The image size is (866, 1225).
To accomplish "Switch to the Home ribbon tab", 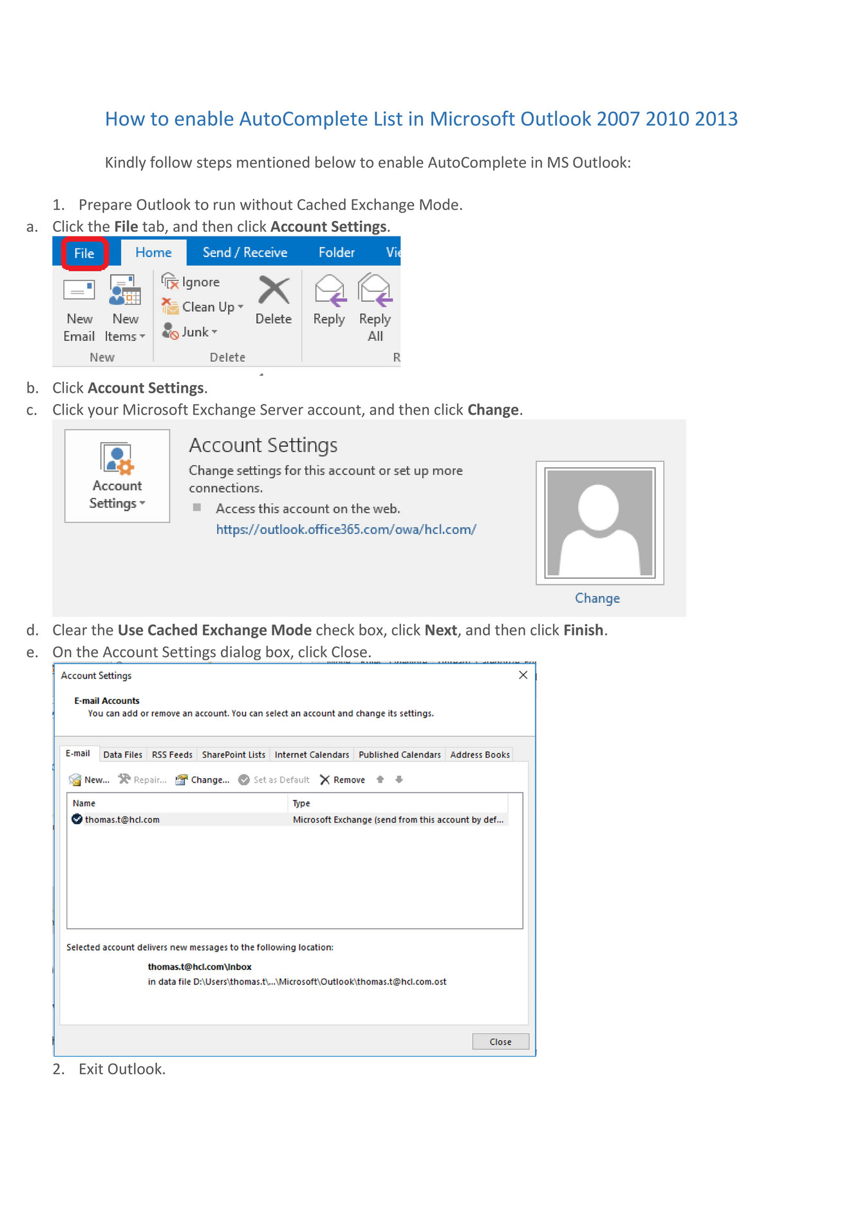I will coord(153,252).
